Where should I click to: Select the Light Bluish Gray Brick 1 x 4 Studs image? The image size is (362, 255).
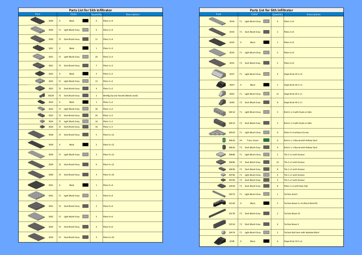tap(220, 112)
